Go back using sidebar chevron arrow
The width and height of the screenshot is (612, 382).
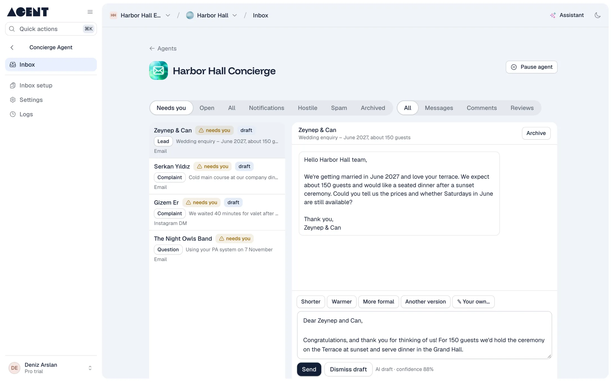[12, 48]
